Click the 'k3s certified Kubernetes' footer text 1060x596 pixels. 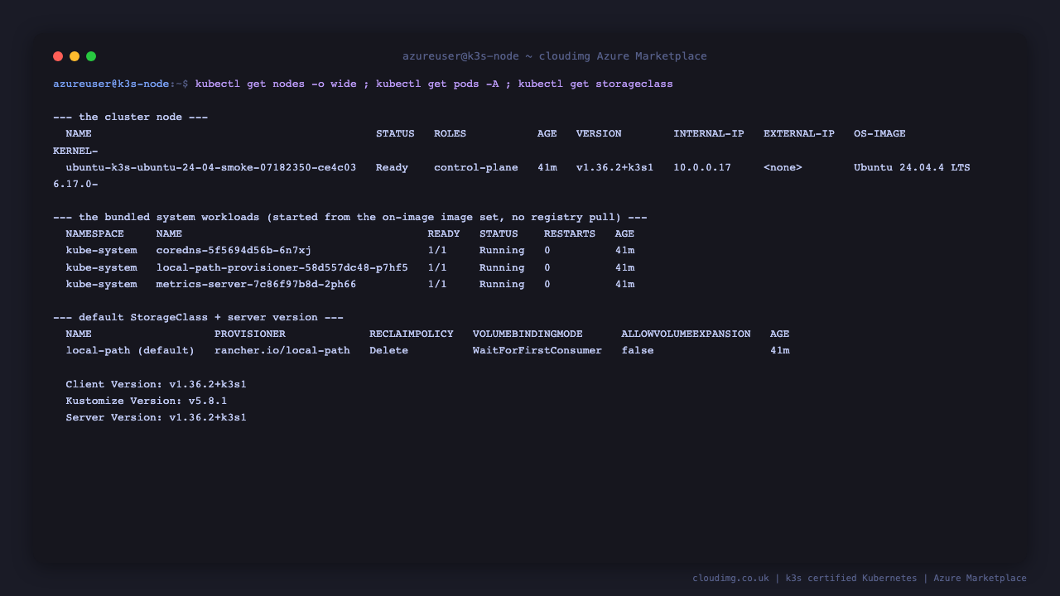[851, 579]
